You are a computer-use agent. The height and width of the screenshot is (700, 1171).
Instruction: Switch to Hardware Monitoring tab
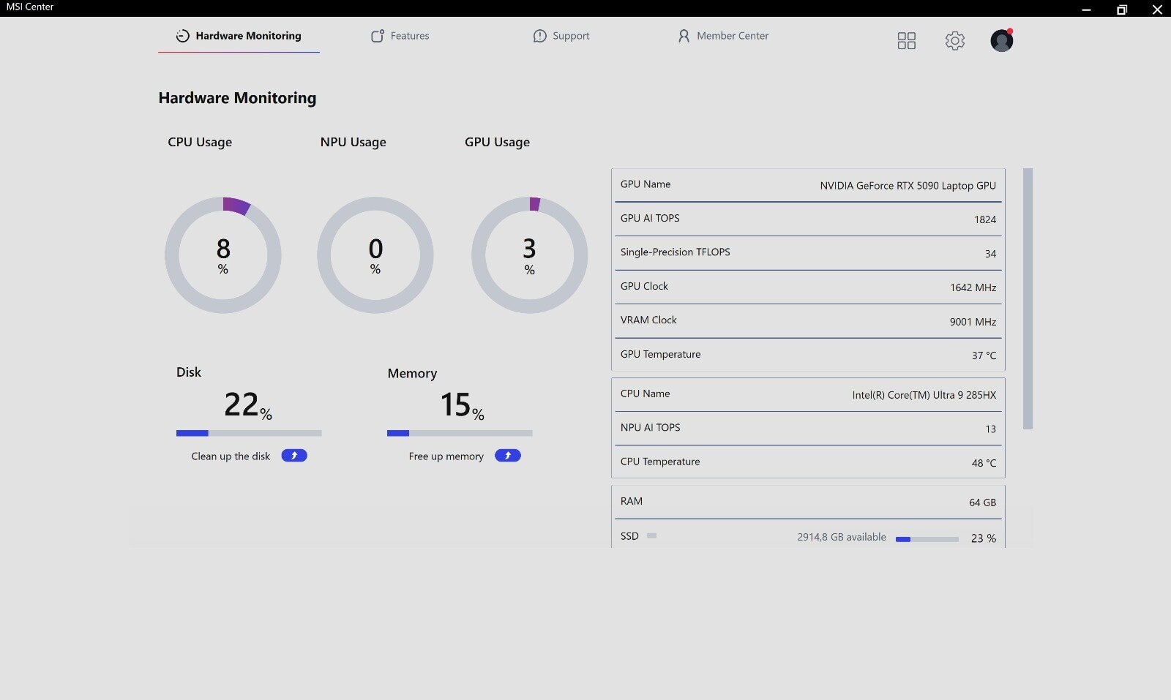[239, 36]
